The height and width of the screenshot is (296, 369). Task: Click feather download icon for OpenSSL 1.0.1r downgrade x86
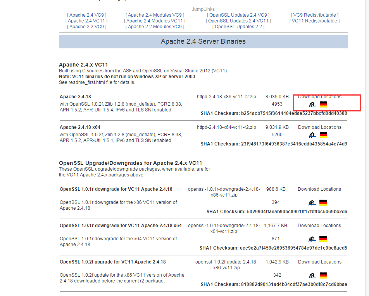coord(312,202)
